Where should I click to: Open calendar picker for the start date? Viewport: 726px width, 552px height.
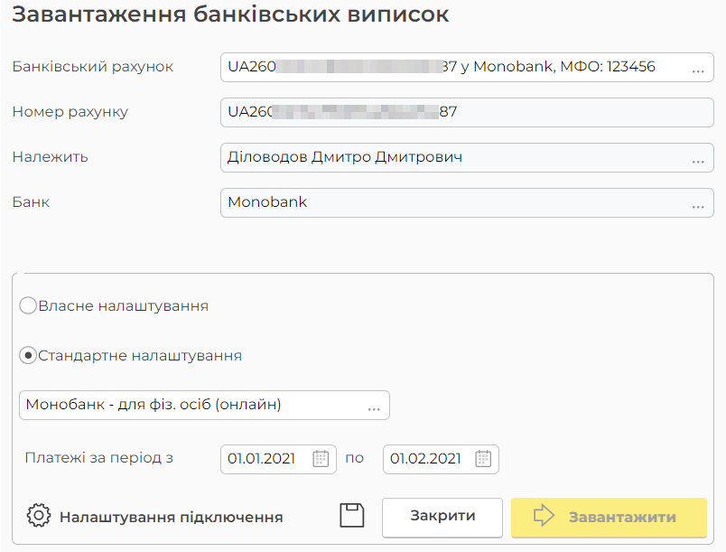(x=321, y=459)
